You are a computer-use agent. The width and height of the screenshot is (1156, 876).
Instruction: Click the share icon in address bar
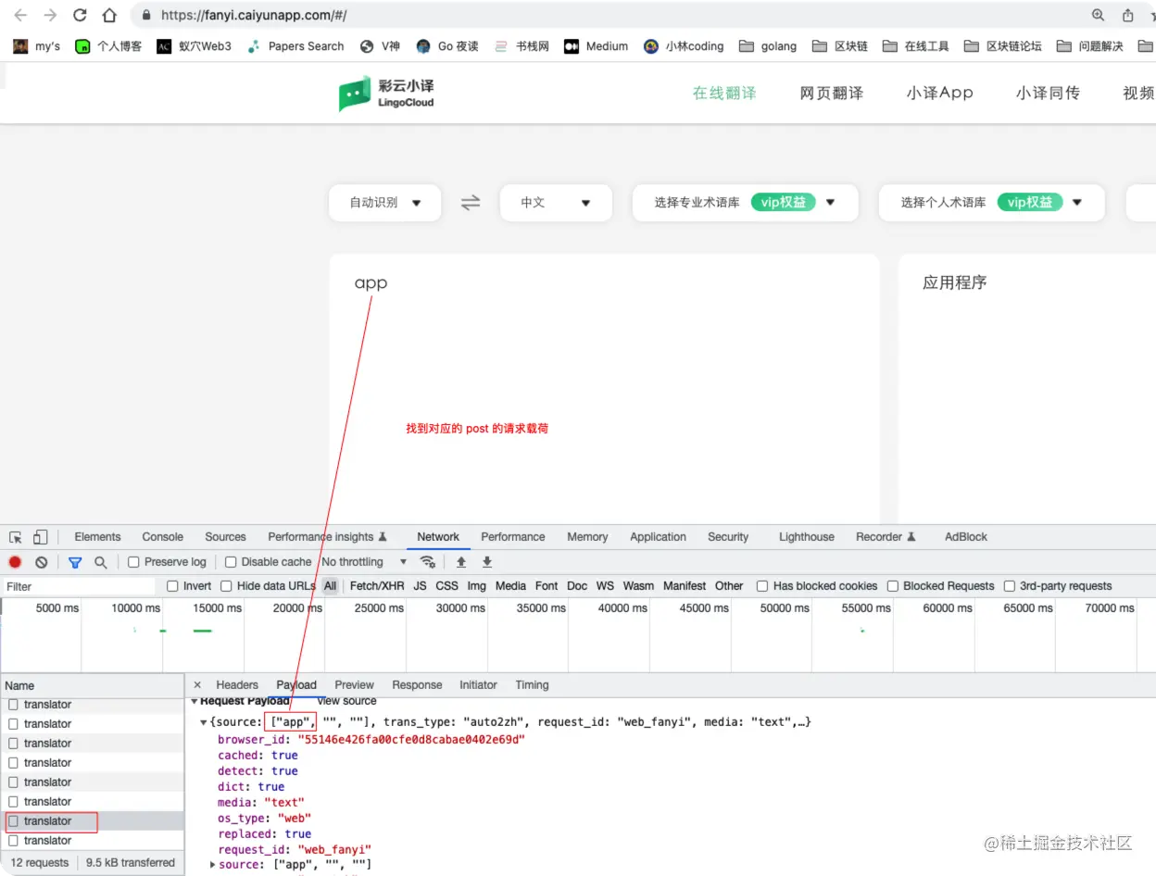(1127, 16)
